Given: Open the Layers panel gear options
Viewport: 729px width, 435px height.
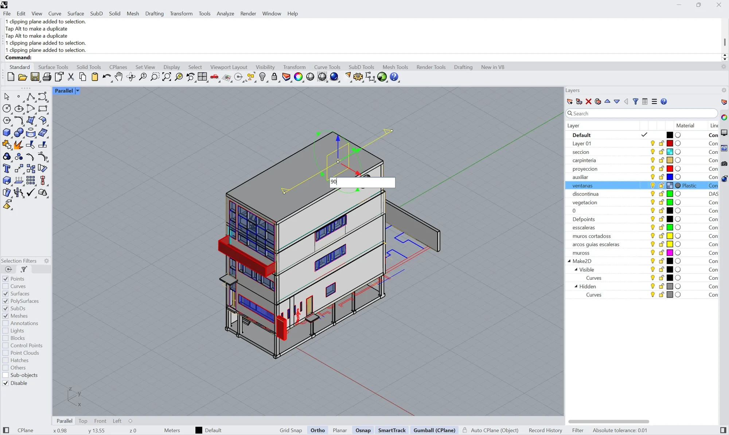Looking at the screenshot, I should tap(724, 90).
